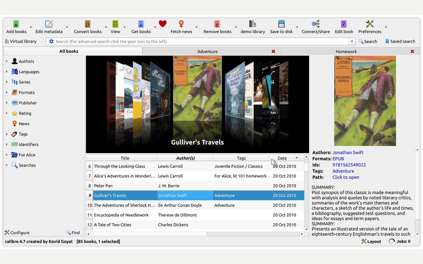This screenshot has width=423, height=264.
Task: Sort books by Title column header
Action: [125, 158]
